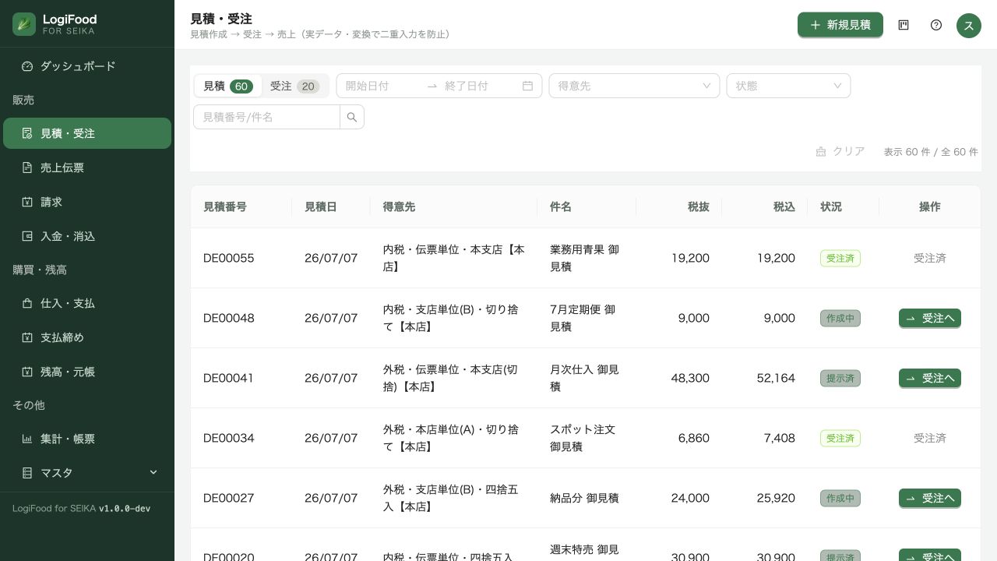The height and width of the screenshot is (561, 997).
Task: Click the 入金・消込 wallet icon
Action: click(x=27, y=236)
